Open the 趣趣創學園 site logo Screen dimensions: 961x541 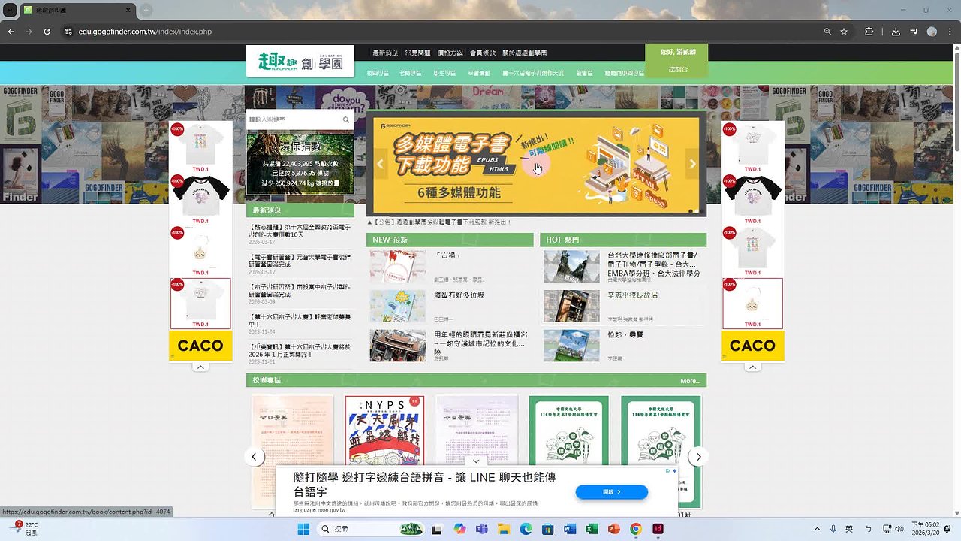(x=300, y=60)
